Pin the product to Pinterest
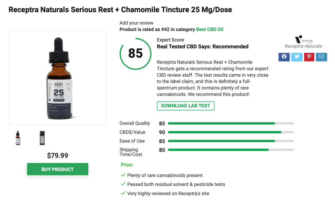 (x=309, y=57)
